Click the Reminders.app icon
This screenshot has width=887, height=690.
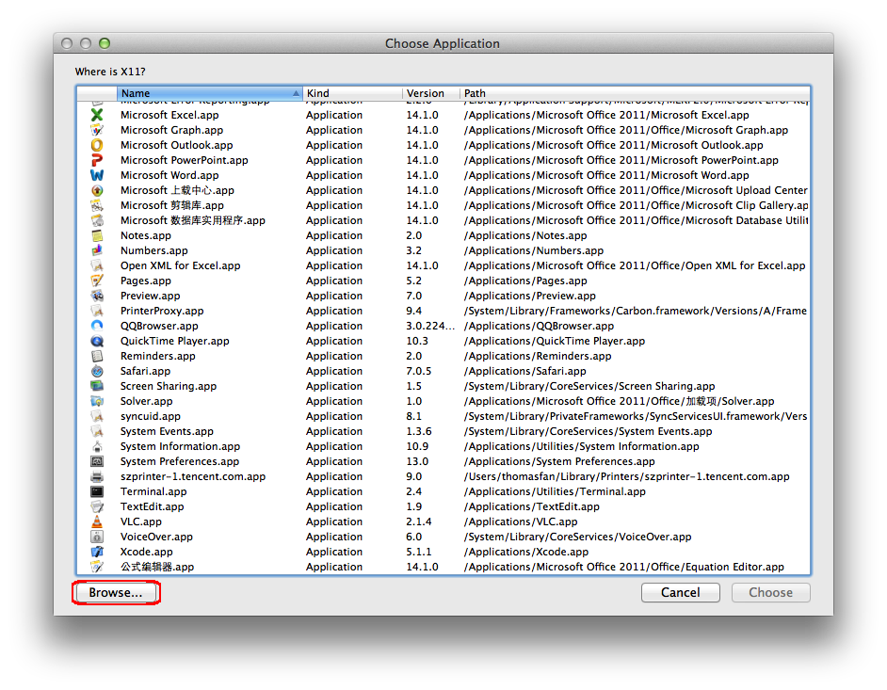97,356
